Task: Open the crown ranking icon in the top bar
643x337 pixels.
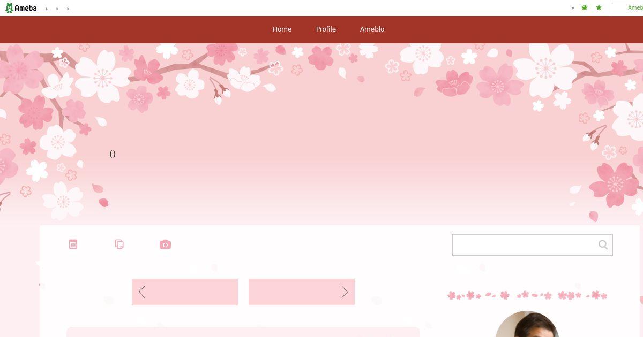Action: point(585,8)
